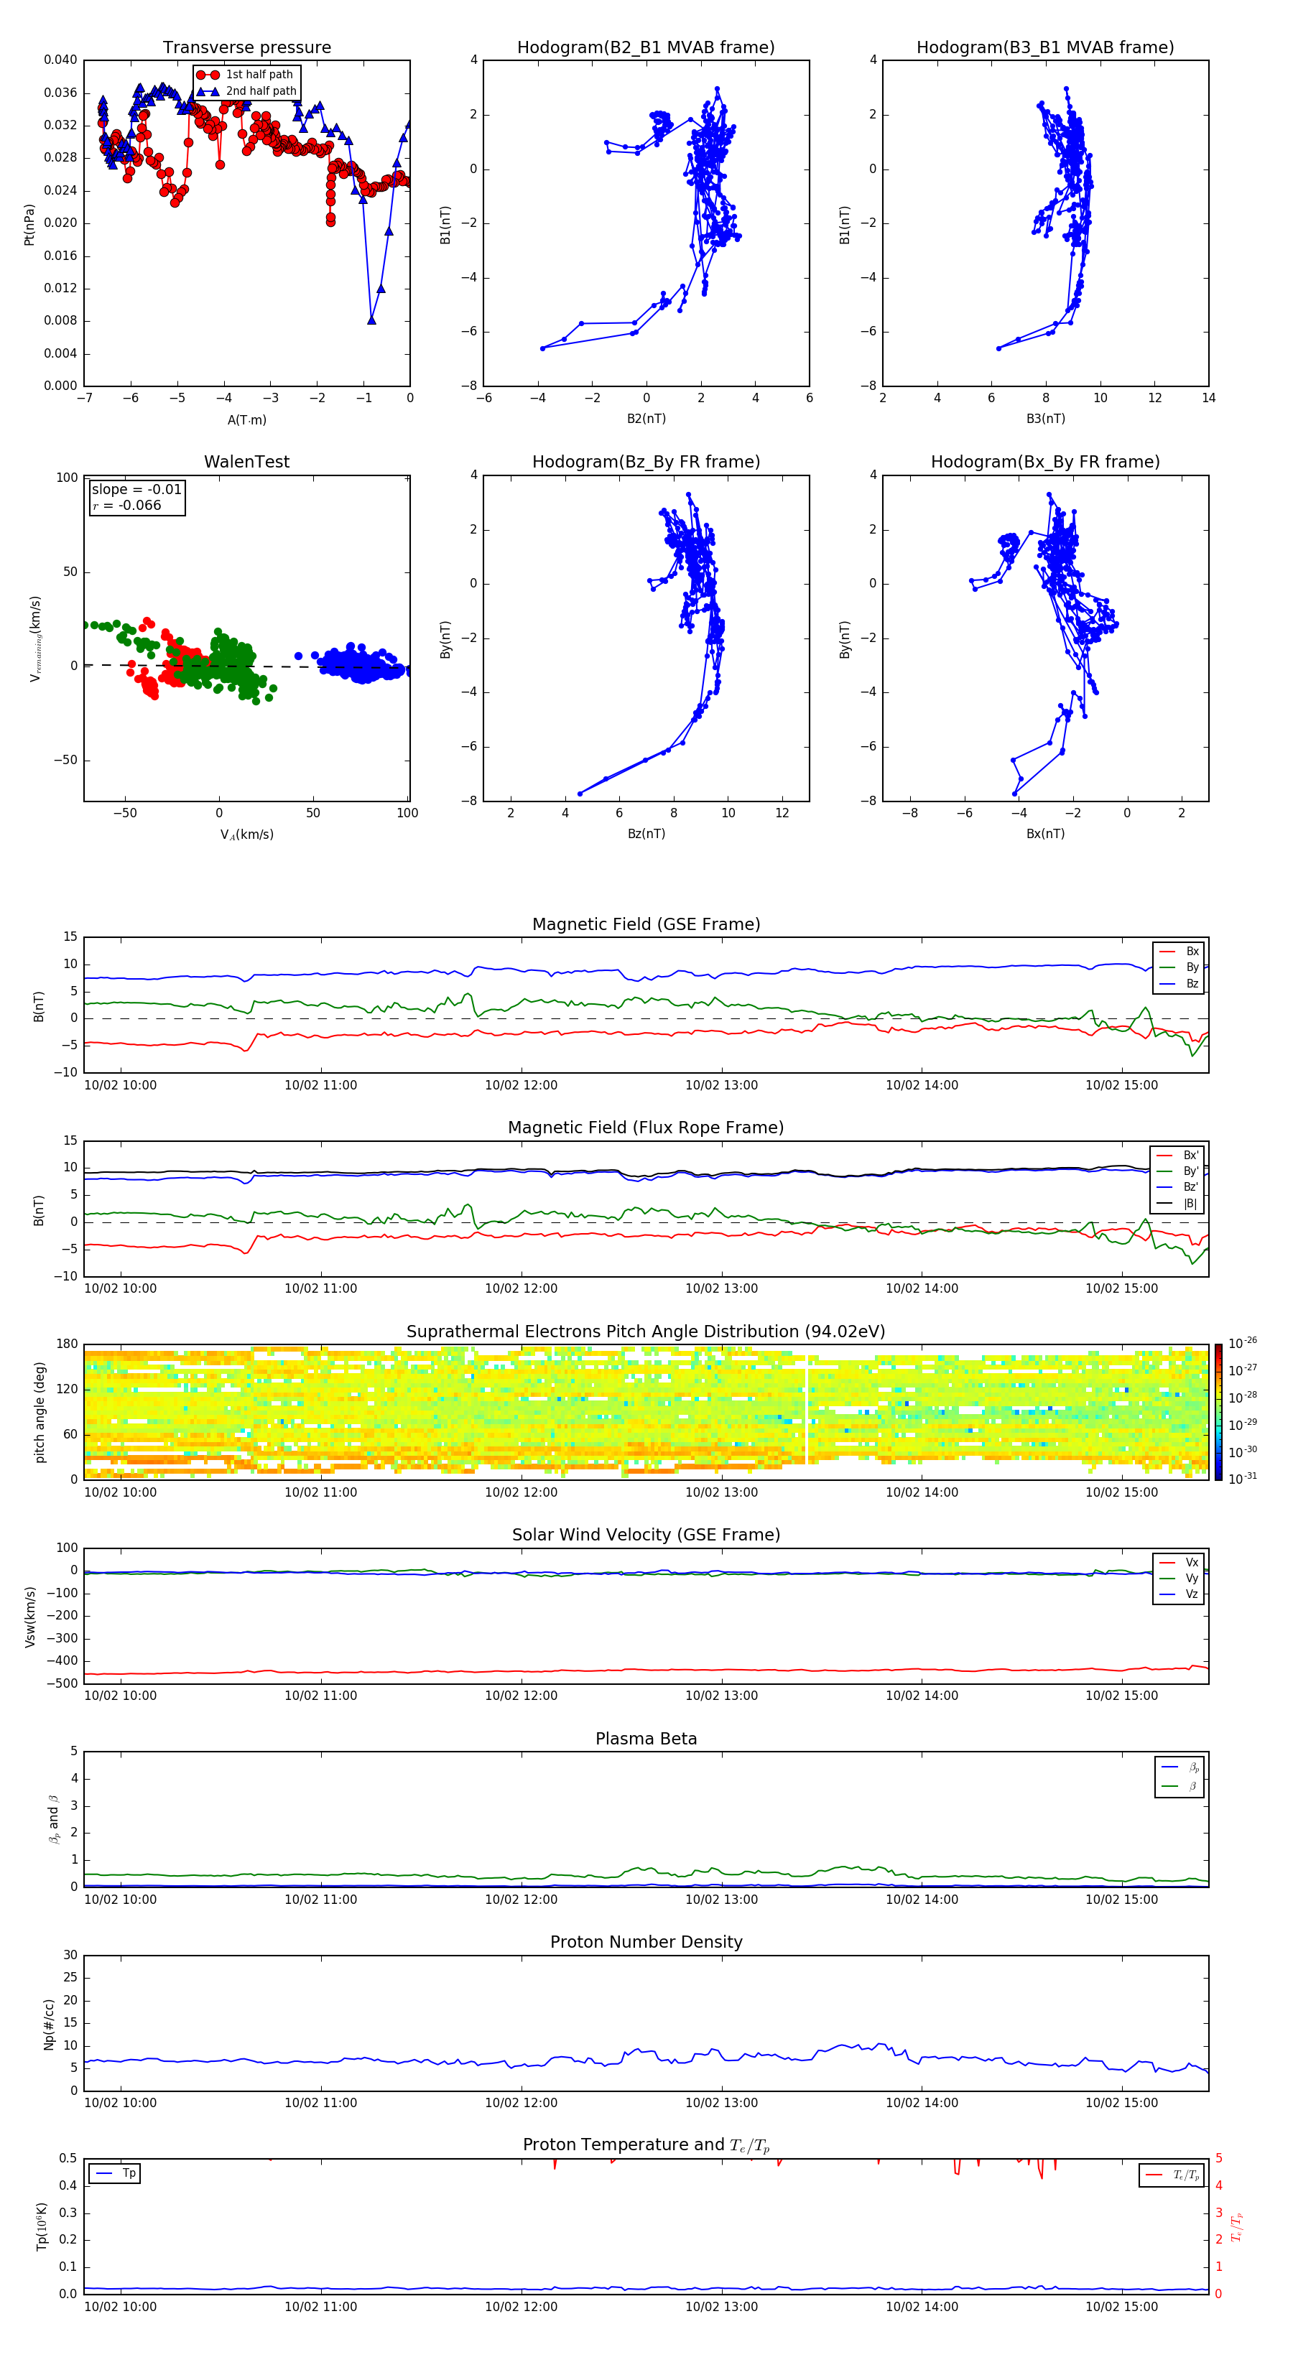Viewport: 1293px width, 2370px height.
Task: Click the 'Bz' entry in GSE field legend
Action: [x=1180, y=983]
